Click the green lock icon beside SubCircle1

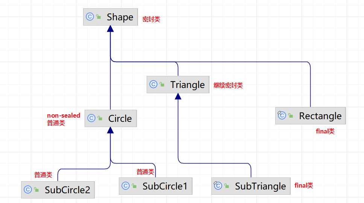pyautogui.click(x=134, y=186)
